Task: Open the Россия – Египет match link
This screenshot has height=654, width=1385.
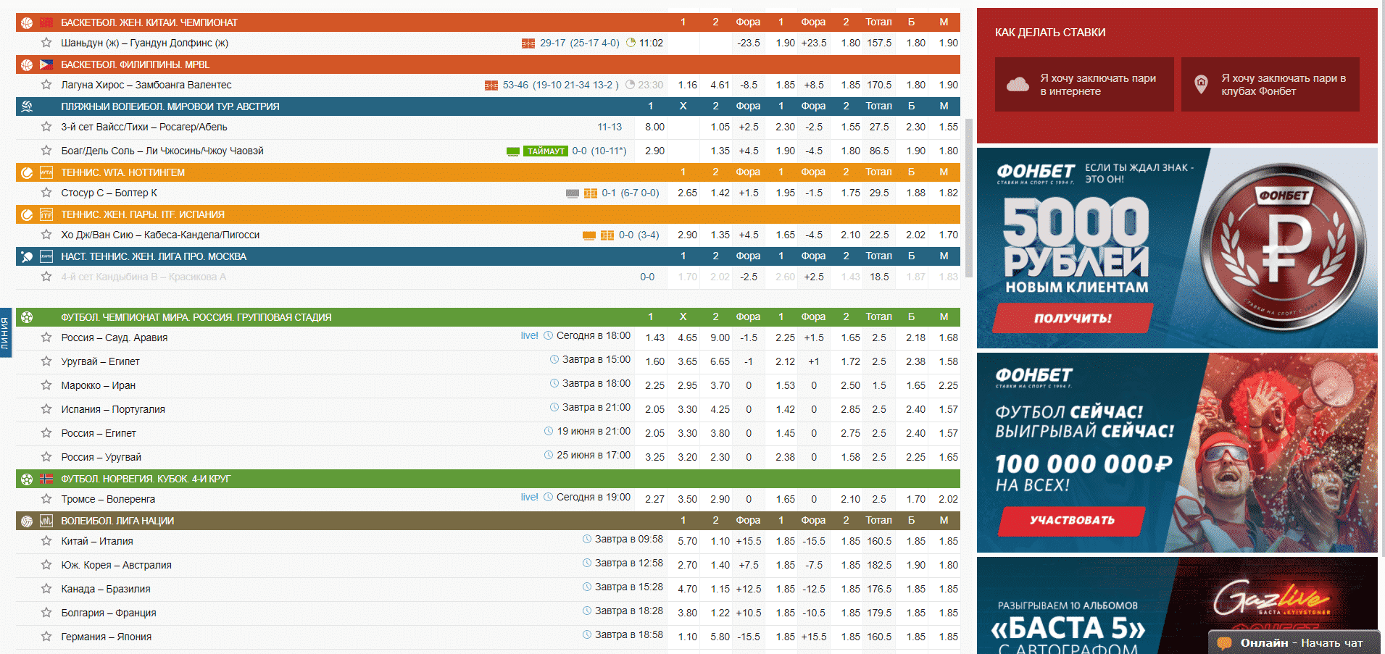Action: (x=99, y=433)
